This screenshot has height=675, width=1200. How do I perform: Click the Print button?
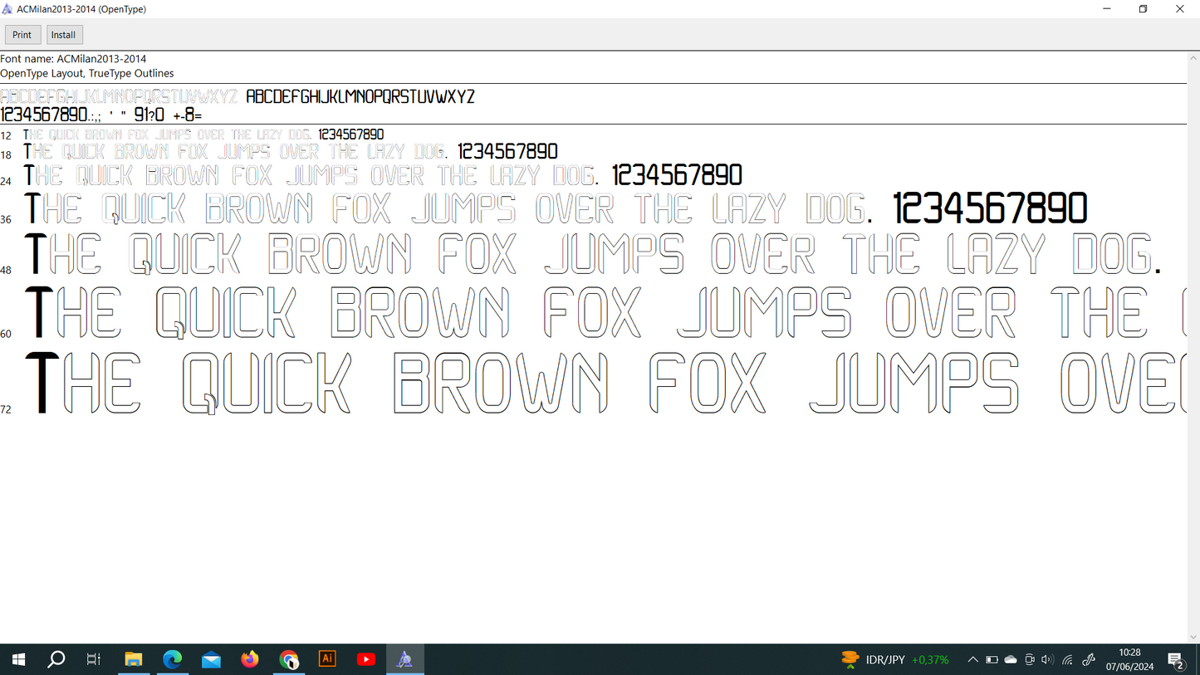point(22,35)
